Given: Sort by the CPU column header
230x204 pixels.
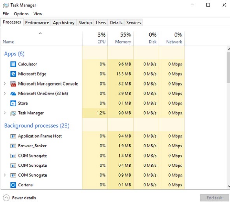Looking at the screenshot, I should point(95,38).
